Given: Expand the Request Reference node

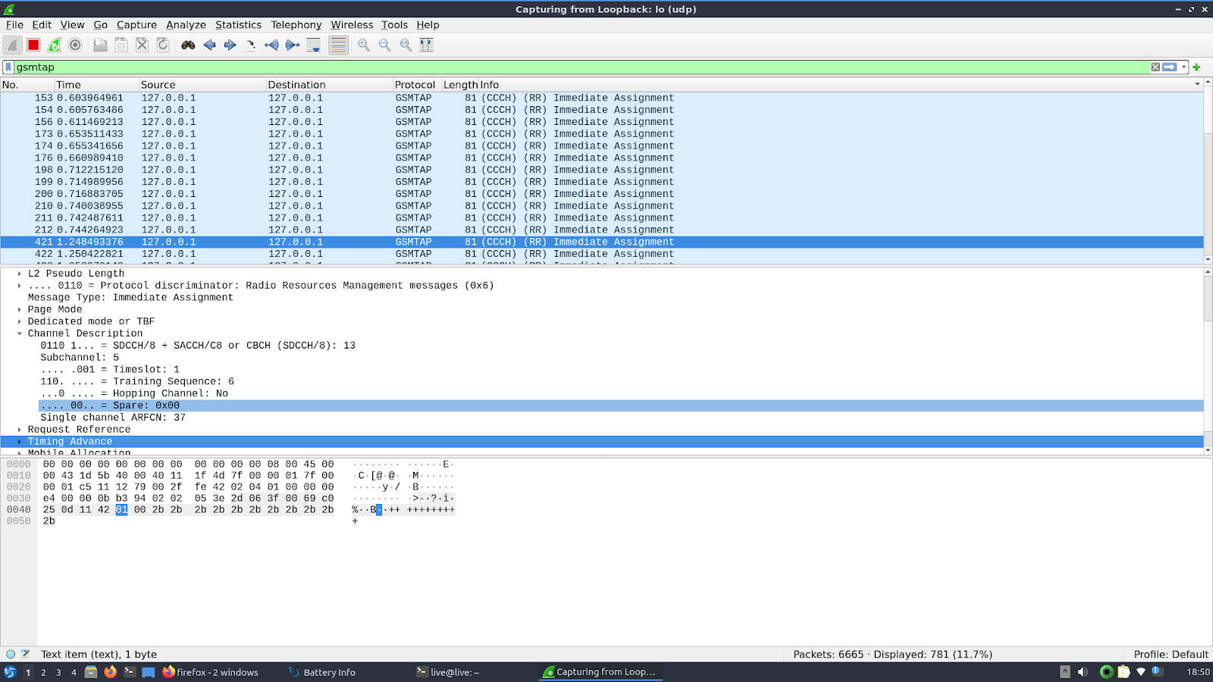Looking at the screenshot, I should [x=20, y=430].
